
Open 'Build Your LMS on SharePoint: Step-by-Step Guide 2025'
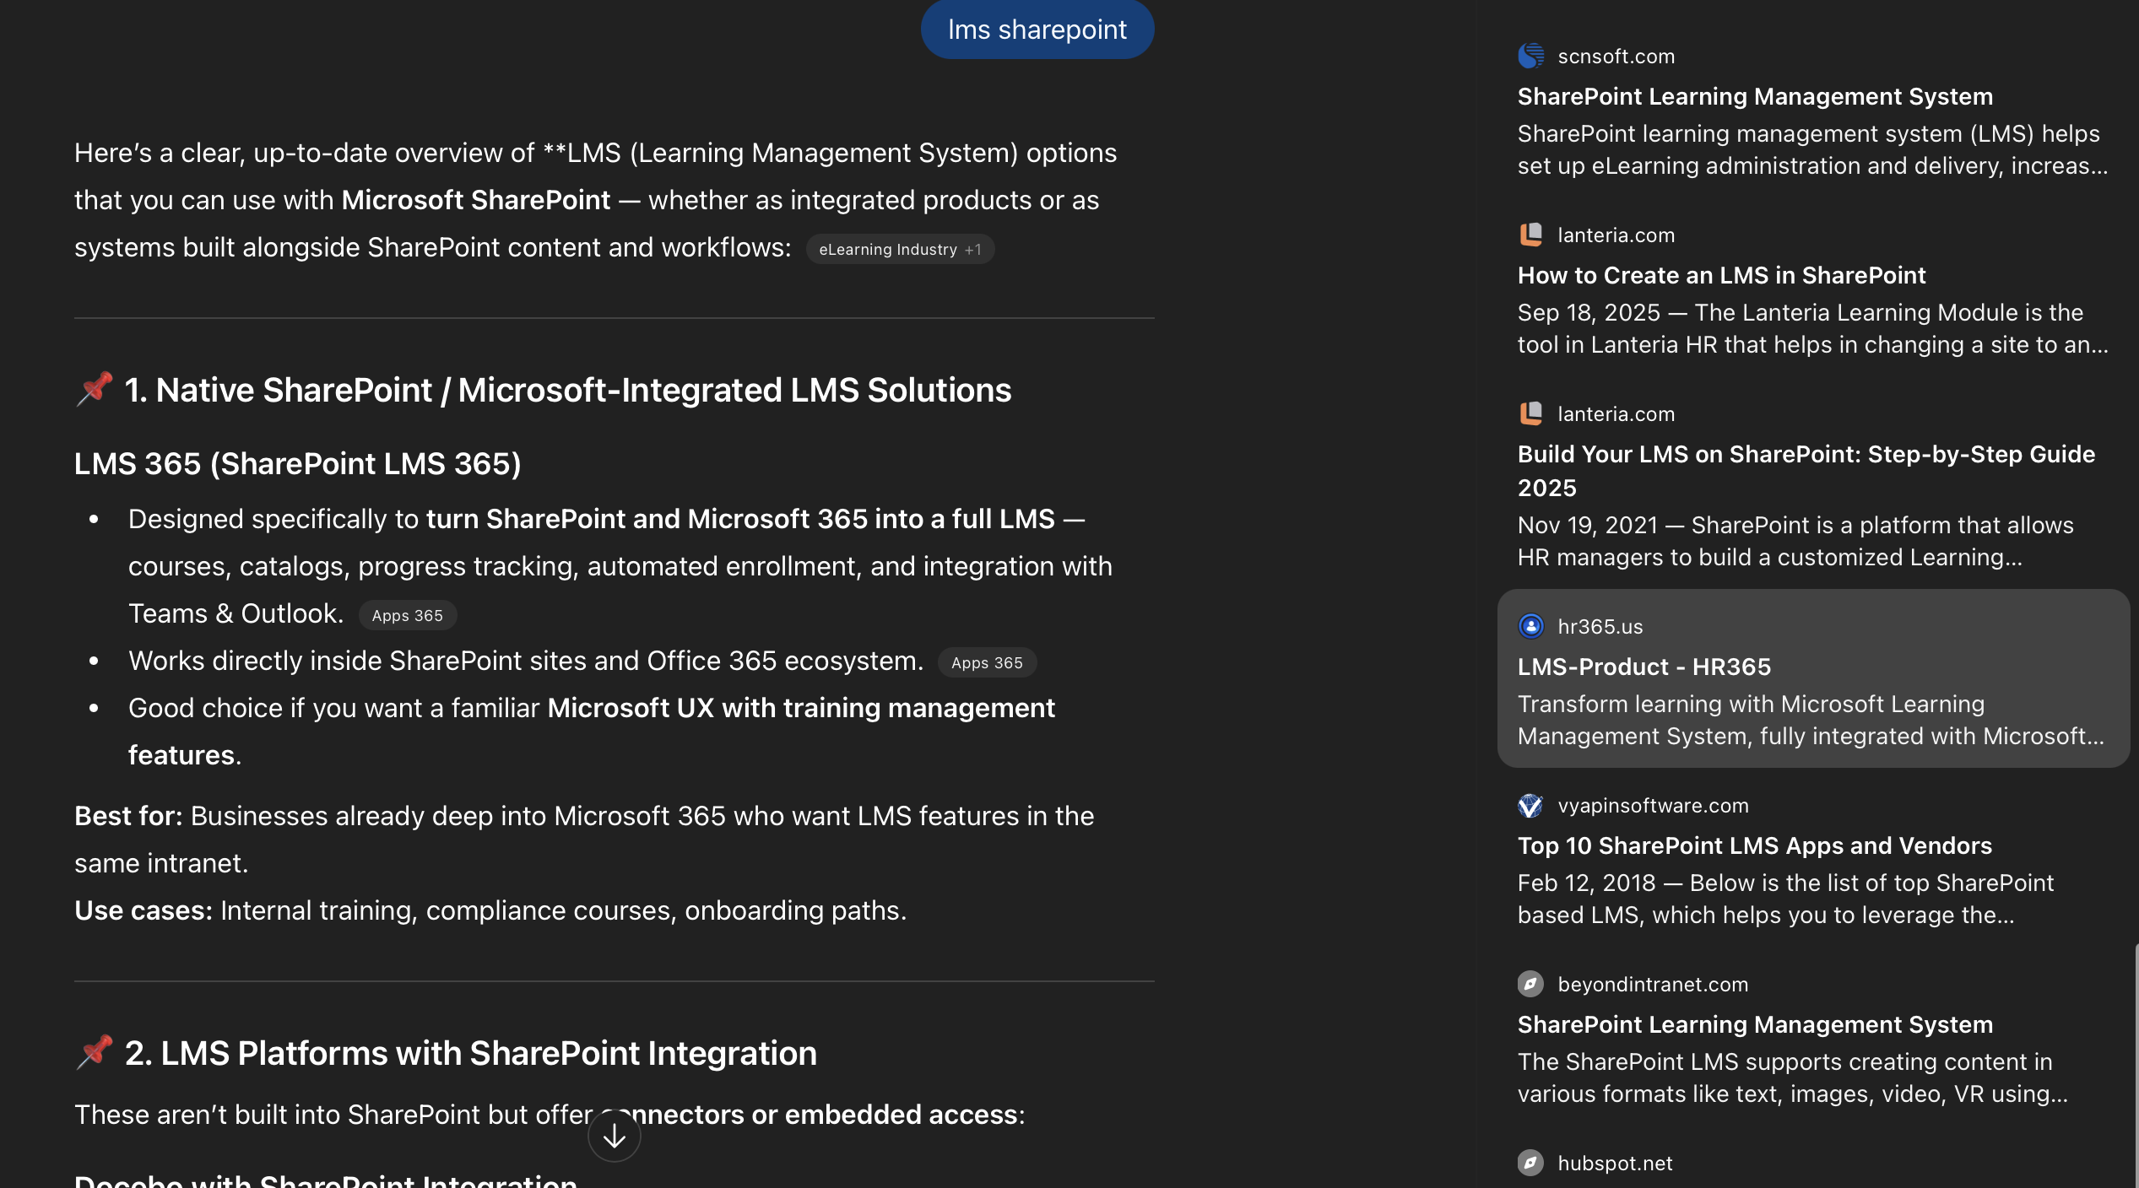click(x=1806, y=470)
